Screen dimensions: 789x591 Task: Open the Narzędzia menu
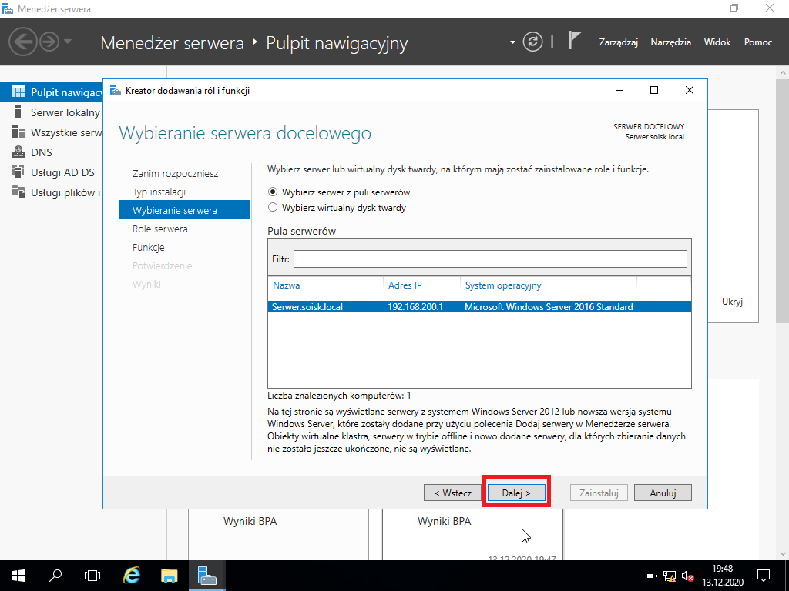[671, 42]
